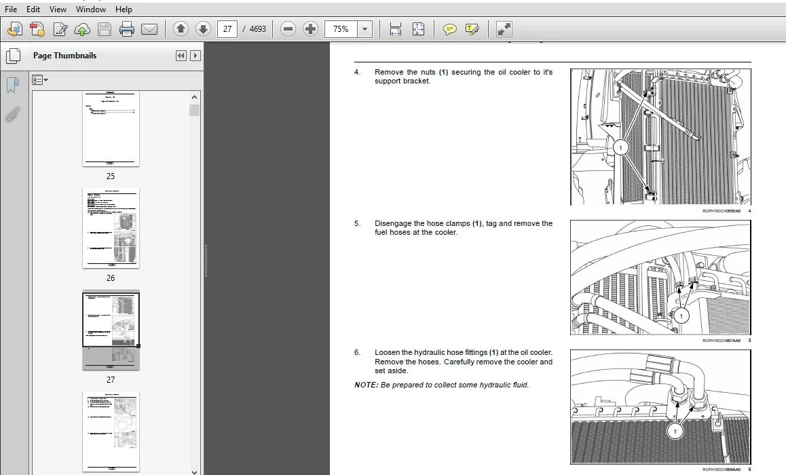Expand the thumbnails panel with right arrow
This screenshot has height=475, width=786.
point(195,56)
